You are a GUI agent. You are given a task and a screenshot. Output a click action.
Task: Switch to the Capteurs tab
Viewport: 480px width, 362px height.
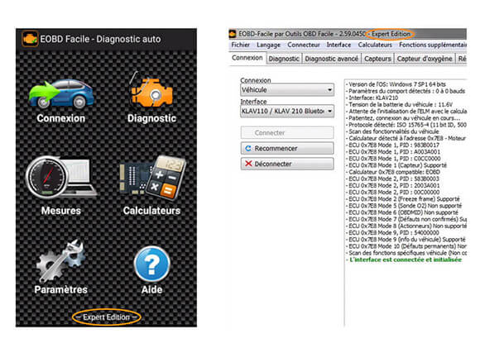pos(377,59)
